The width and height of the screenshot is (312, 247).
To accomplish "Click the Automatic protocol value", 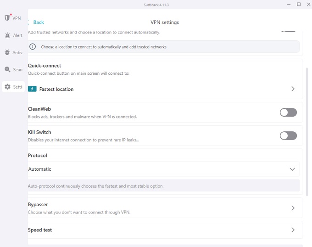I will coord(39,169).
